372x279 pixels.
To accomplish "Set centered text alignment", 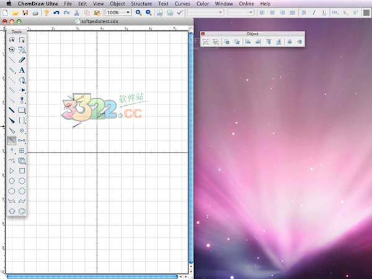I will (272, 12).
